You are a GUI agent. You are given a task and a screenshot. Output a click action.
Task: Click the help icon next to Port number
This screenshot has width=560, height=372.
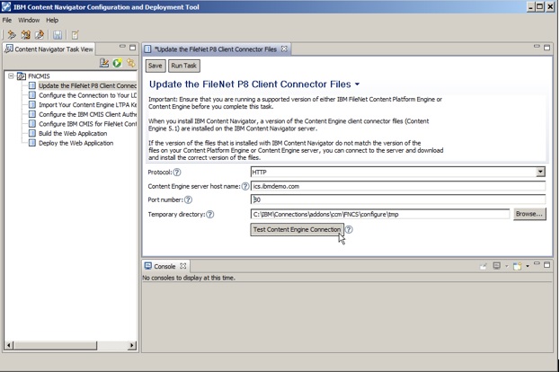point(188,199)
